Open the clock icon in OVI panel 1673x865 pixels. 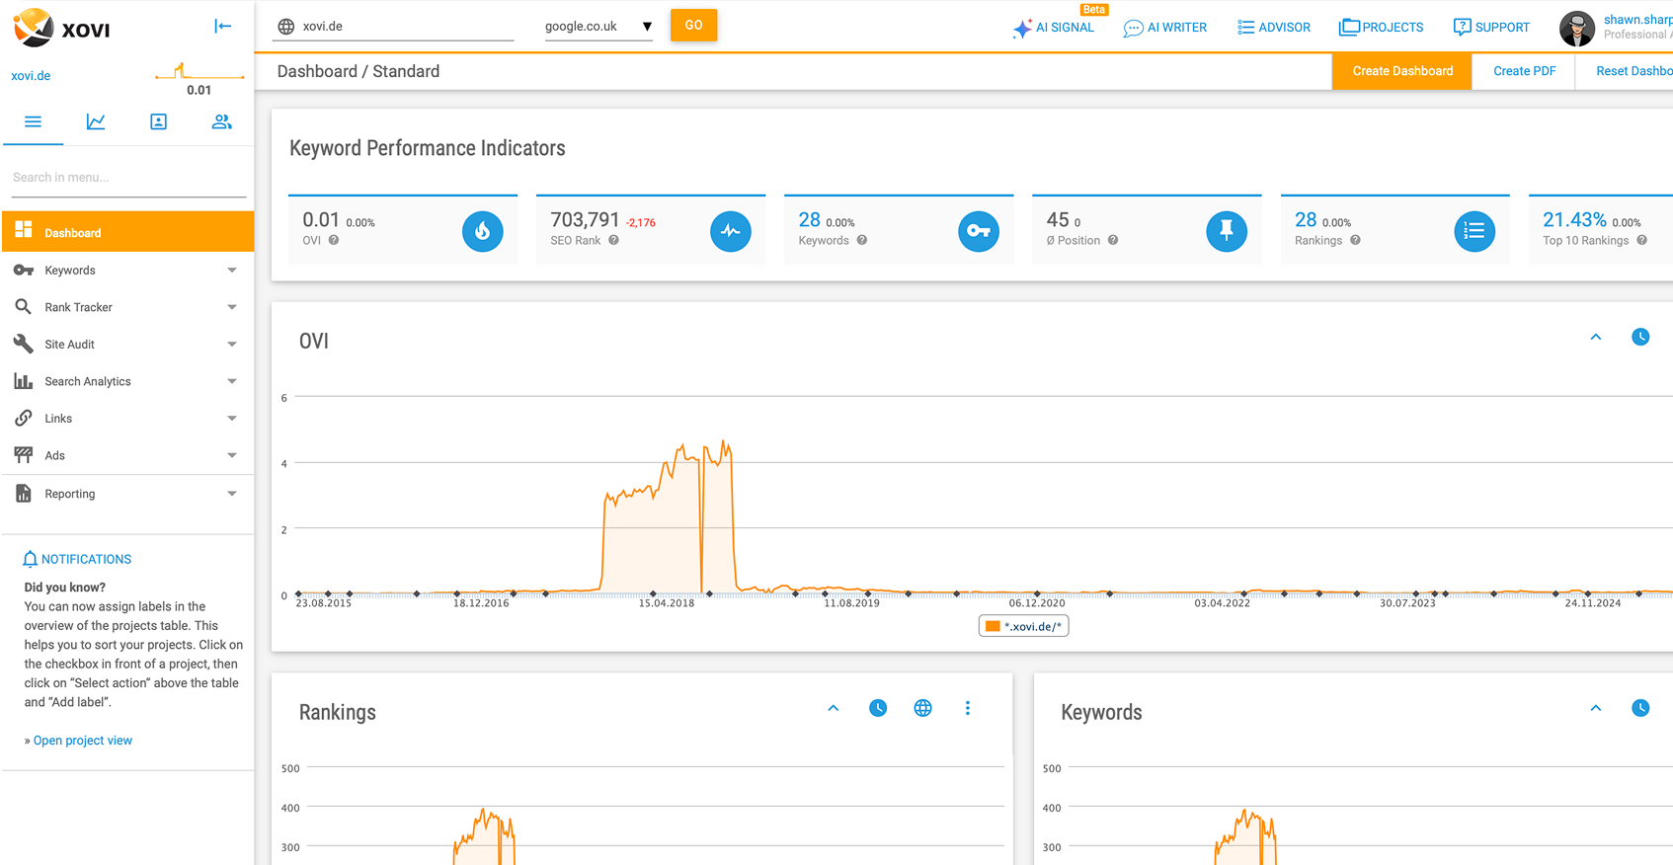pos(1640,337)
